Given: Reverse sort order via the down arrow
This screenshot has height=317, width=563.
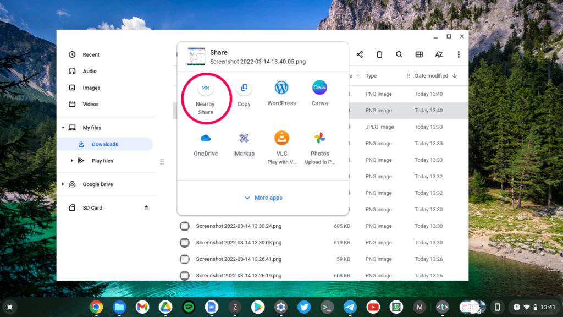Looking at the screenshot, I should click(x=455, y=76).
